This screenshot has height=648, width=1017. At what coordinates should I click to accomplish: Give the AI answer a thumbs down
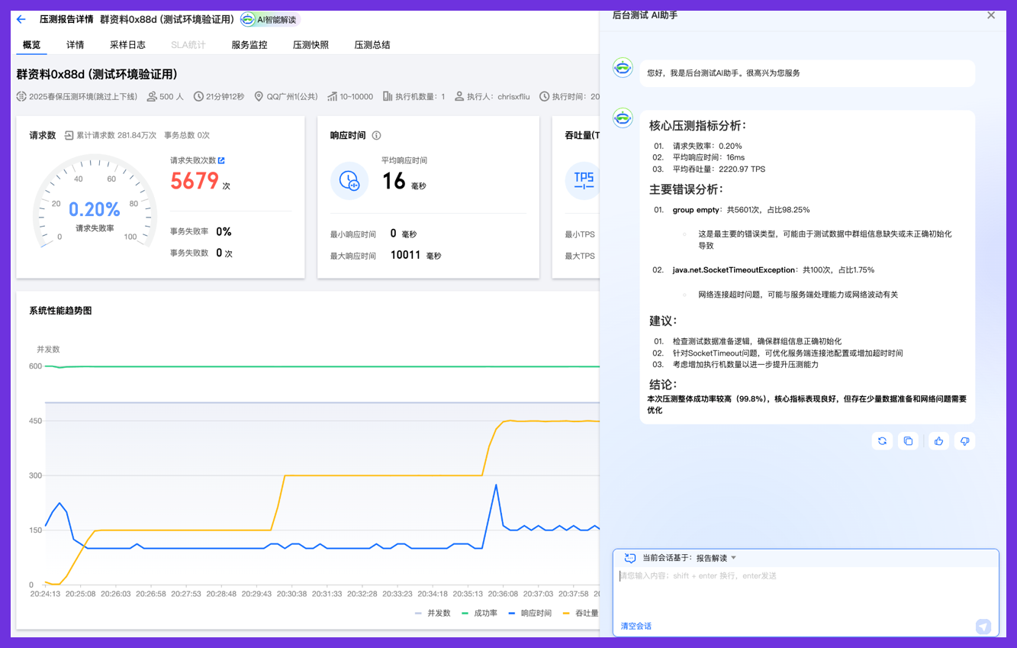[965, 441]
